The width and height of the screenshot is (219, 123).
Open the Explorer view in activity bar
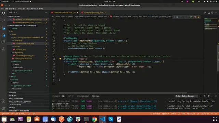pos(3,13)
